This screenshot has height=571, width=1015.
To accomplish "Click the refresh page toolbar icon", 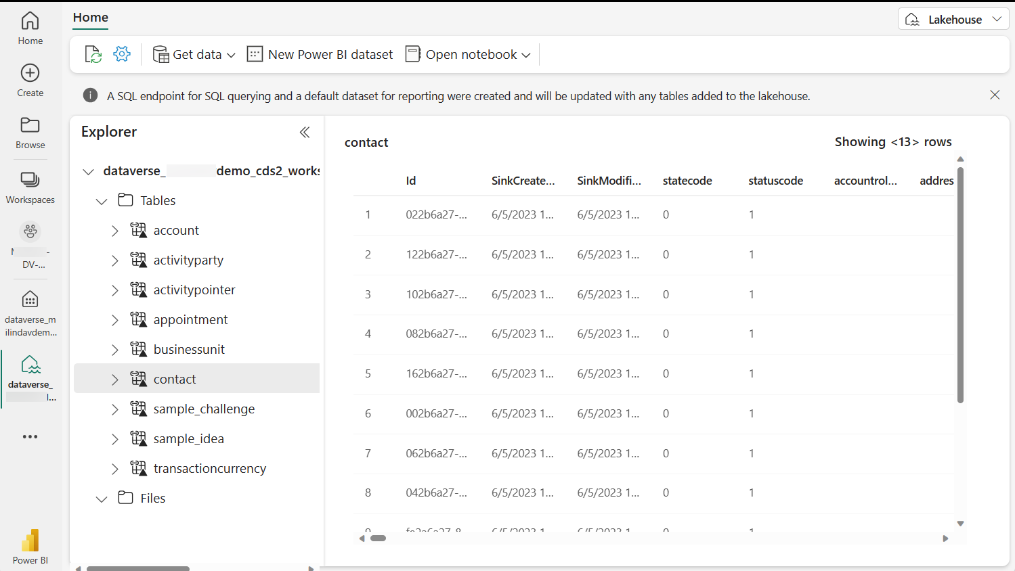I will 93,54.
